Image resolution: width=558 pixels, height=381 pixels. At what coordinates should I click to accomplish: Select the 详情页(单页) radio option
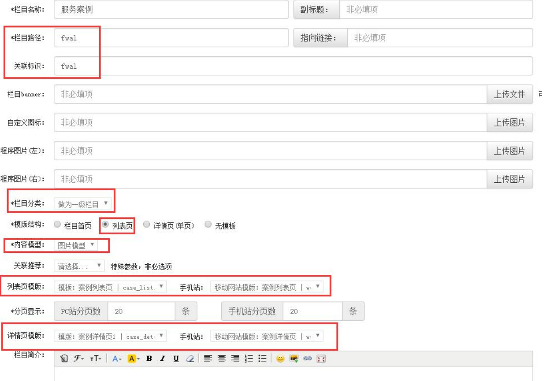coord(147,225)
